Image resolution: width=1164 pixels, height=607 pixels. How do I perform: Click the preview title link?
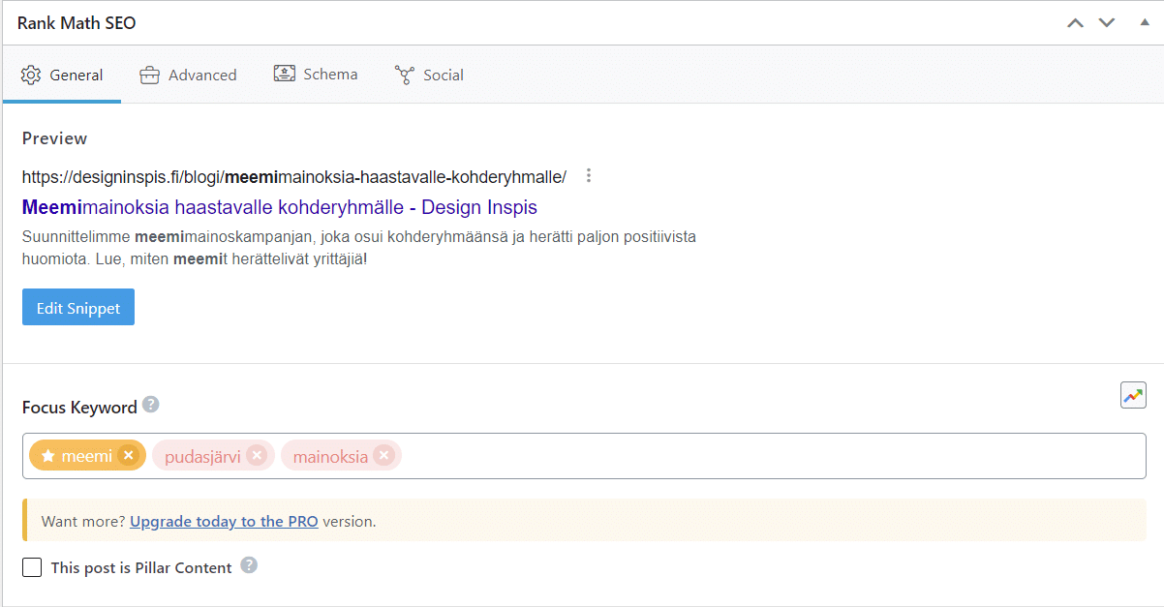coord(279,207)
